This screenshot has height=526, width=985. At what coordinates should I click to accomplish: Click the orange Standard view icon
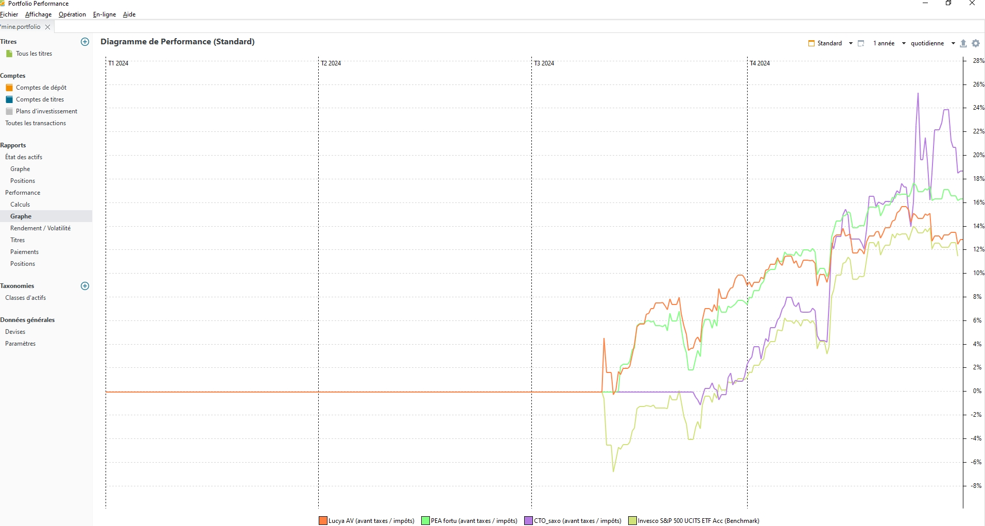click(x=811, y=43)
